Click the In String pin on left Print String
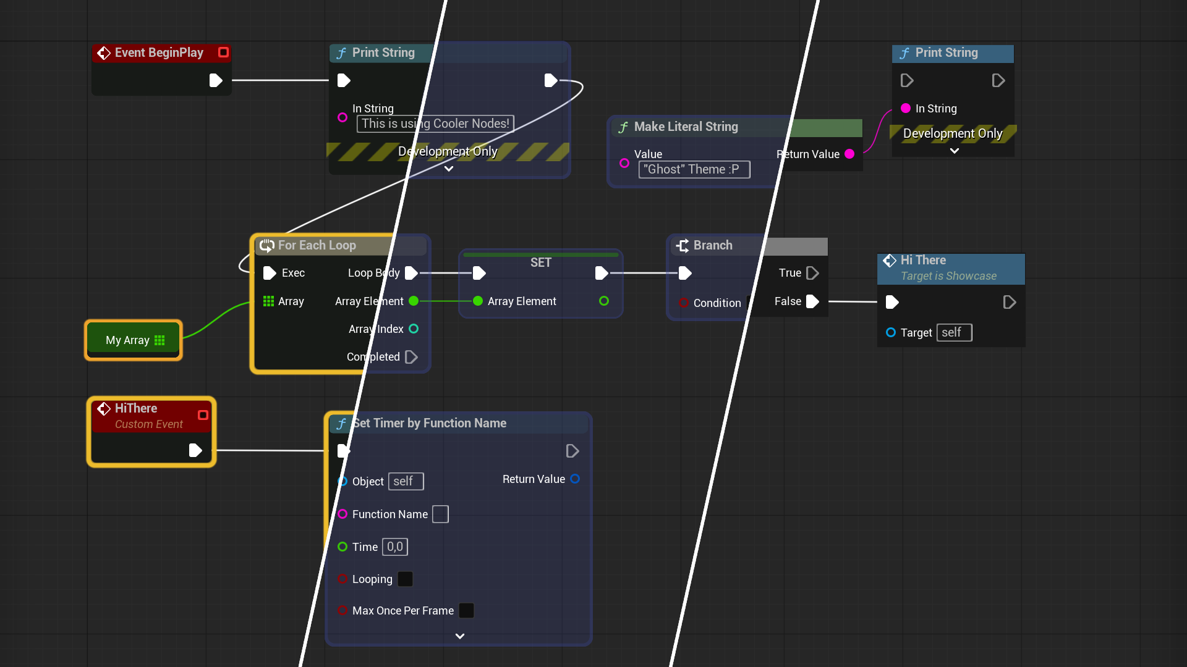This screenshot has height=667, width=1187. (x=342, y=117)
